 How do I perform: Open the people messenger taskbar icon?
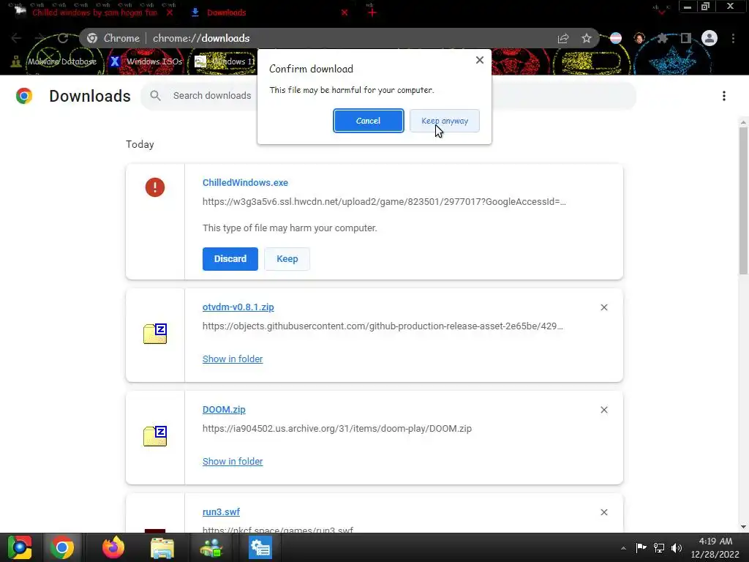[211, 547]
